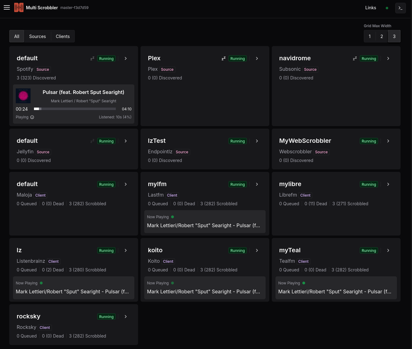This screenshot has height=349, width=412.
Task: Switch to the Clients tab
Action: 63,36
